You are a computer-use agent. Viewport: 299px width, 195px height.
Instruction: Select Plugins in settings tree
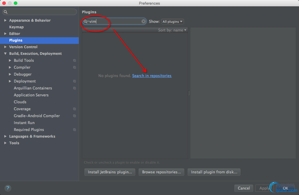[39, 40]
